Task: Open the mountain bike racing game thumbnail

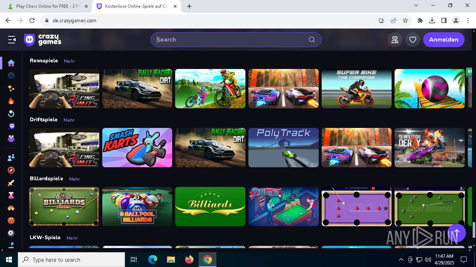Action: (210, 89)
